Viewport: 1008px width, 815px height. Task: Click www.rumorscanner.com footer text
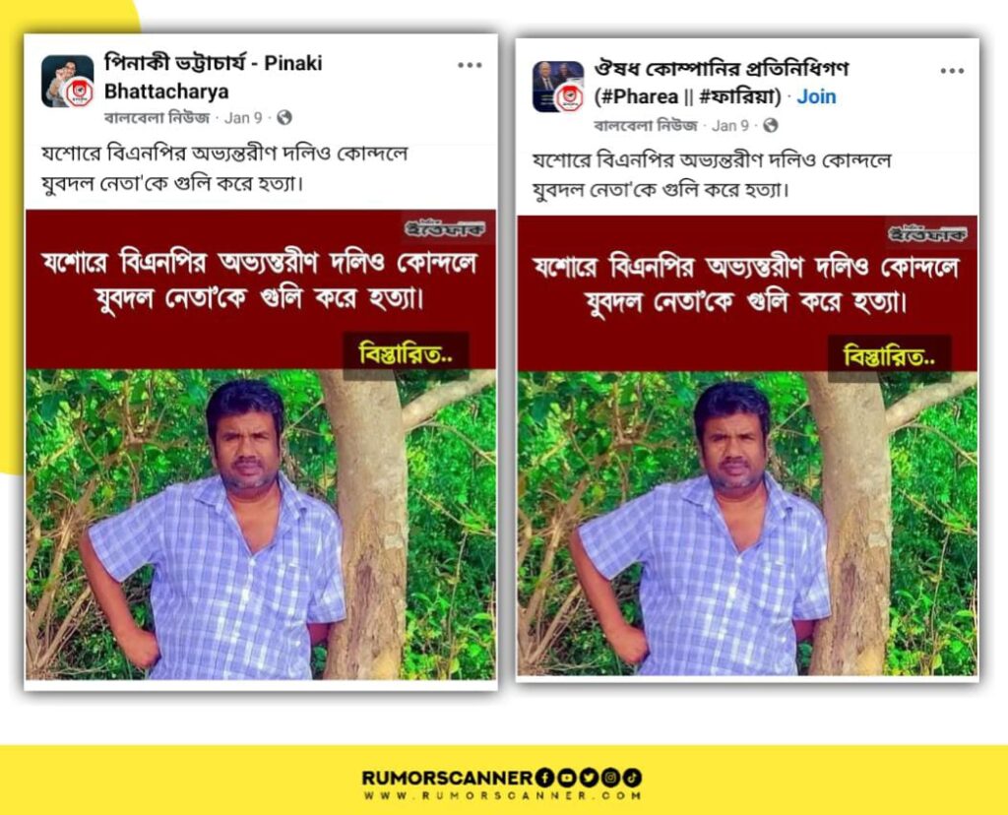(x=502, y=795)
